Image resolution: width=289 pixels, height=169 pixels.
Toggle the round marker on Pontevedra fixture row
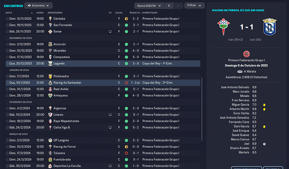coord(7,76)
